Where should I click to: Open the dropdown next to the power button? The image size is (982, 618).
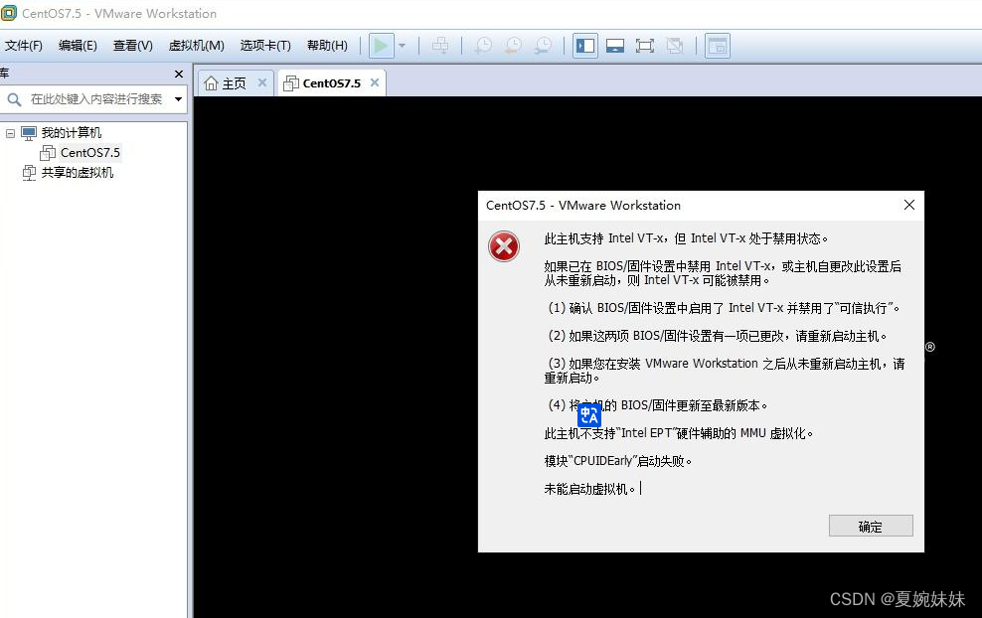coord(402,45)
